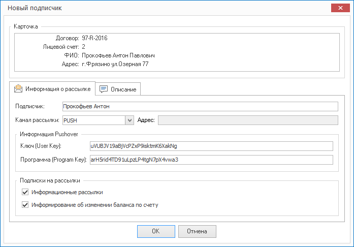
Task: Click the User Key input field
Action: click(x=211, y=146)
